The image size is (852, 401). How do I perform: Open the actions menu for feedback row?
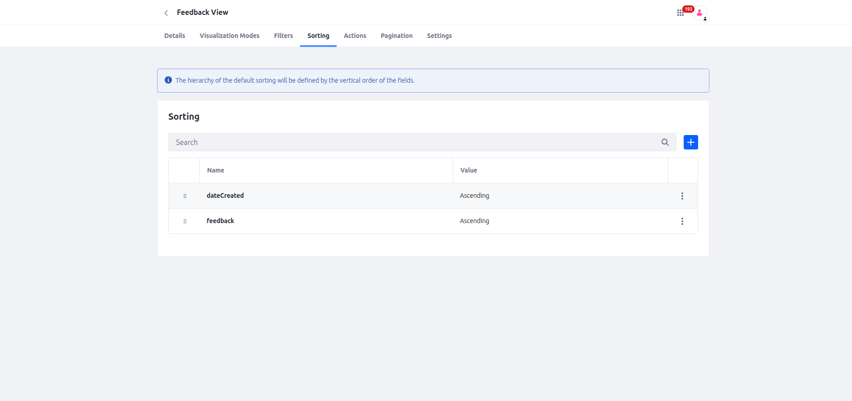click(682, 221)
